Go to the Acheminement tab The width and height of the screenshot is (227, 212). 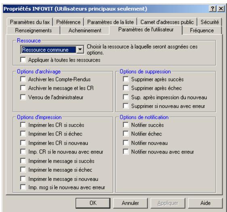tap(85, 30)
